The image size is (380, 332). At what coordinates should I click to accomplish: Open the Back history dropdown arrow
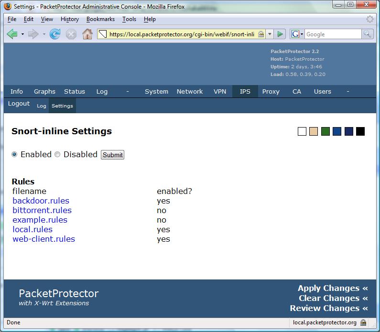22,34
